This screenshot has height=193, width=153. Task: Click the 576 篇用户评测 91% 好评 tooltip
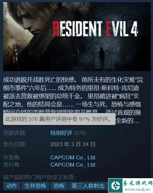click(x=59, y=119)
